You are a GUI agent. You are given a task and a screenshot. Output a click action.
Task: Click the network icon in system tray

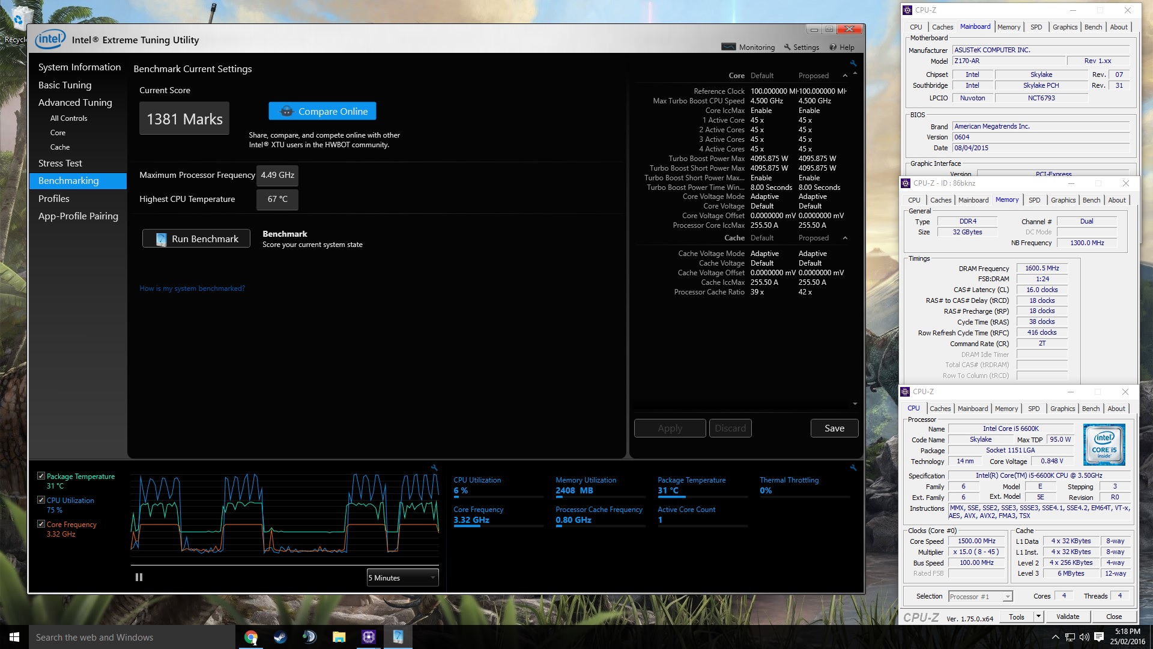pos(1070,637)
